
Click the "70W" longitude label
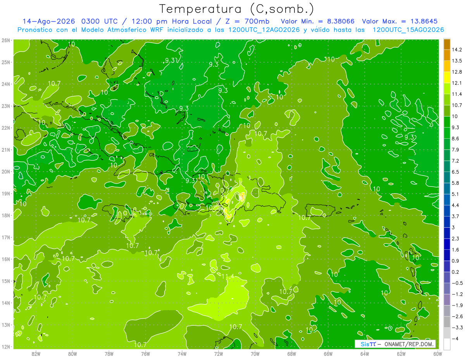pyautogui.click(x=255, y=354)
